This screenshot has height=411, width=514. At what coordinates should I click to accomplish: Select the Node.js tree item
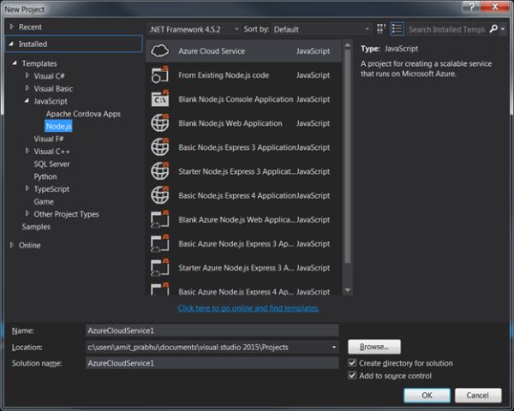(58, 126)
